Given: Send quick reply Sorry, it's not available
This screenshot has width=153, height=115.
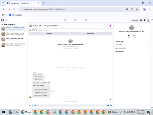Looking at the screenshot, I should (x=41, y=96).
